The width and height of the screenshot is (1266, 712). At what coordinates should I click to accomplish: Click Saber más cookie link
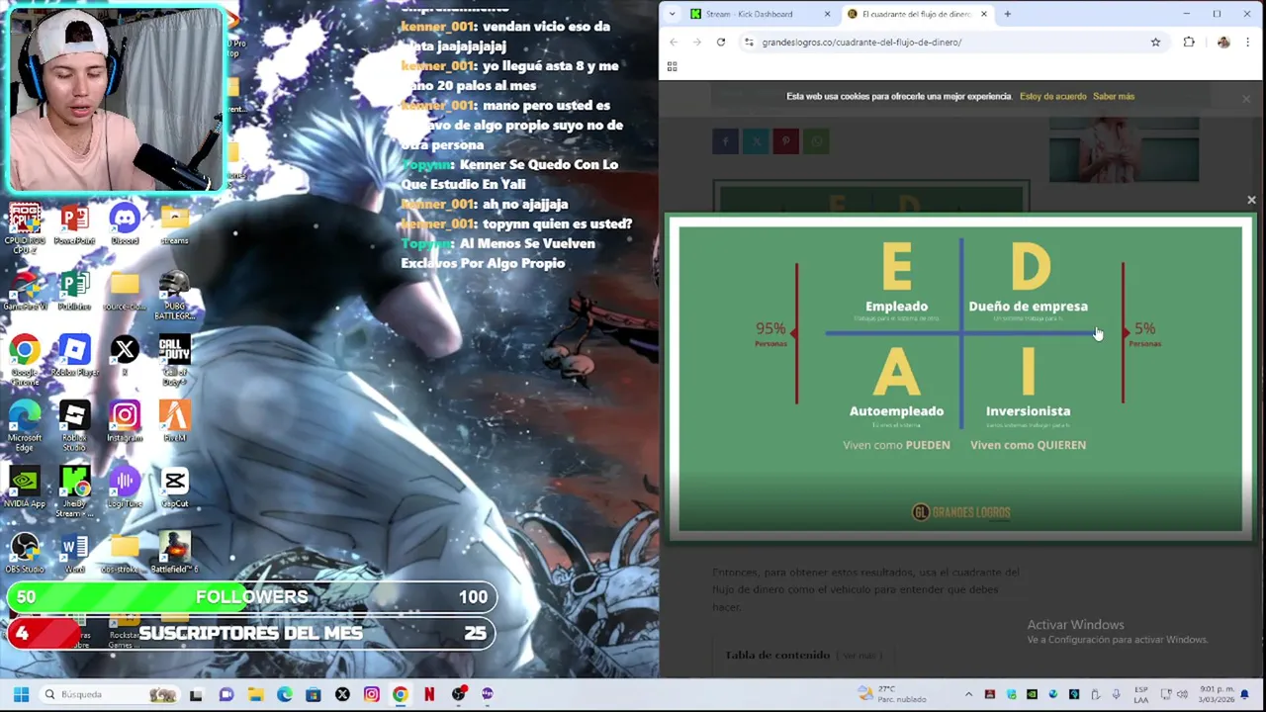point(1114,96)
